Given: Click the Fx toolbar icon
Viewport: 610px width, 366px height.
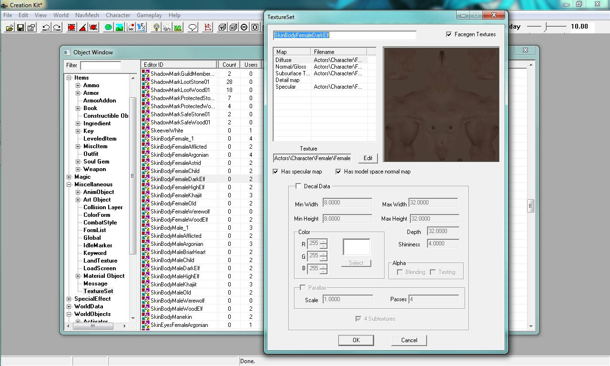Looking at the screenshot, I should click(x=141, y=28).
